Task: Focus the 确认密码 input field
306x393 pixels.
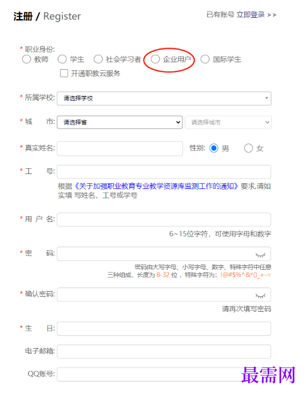Action: point(164,294)
